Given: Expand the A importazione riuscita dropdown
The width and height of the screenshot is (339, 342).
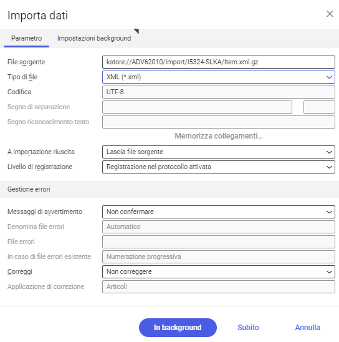Looking at the screenshot, I should click(219, 152).
